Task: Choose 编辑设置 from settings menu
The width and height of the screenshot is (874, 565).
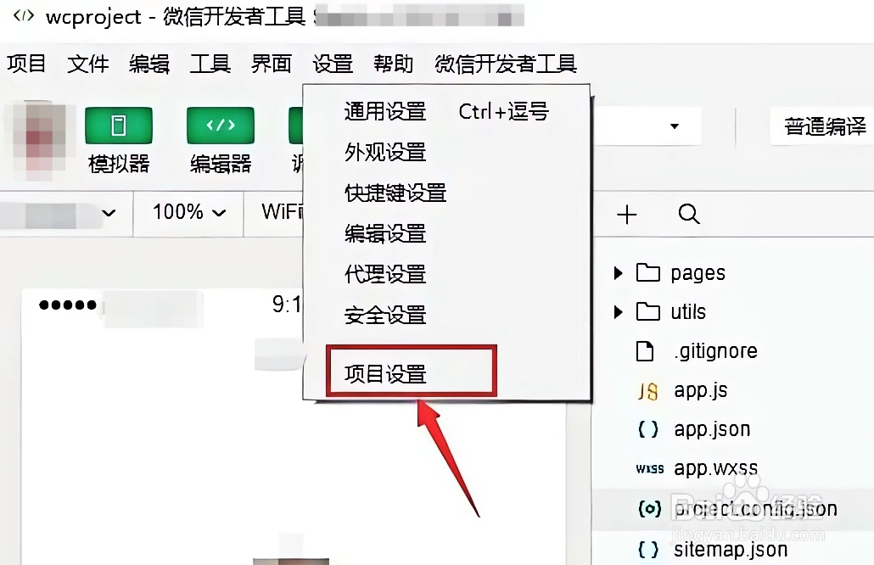Action: pos(446,233)
